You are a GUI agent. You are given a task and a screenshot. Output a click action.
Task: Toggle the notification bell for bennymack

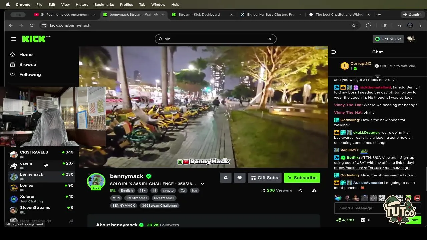coord(226,178)
